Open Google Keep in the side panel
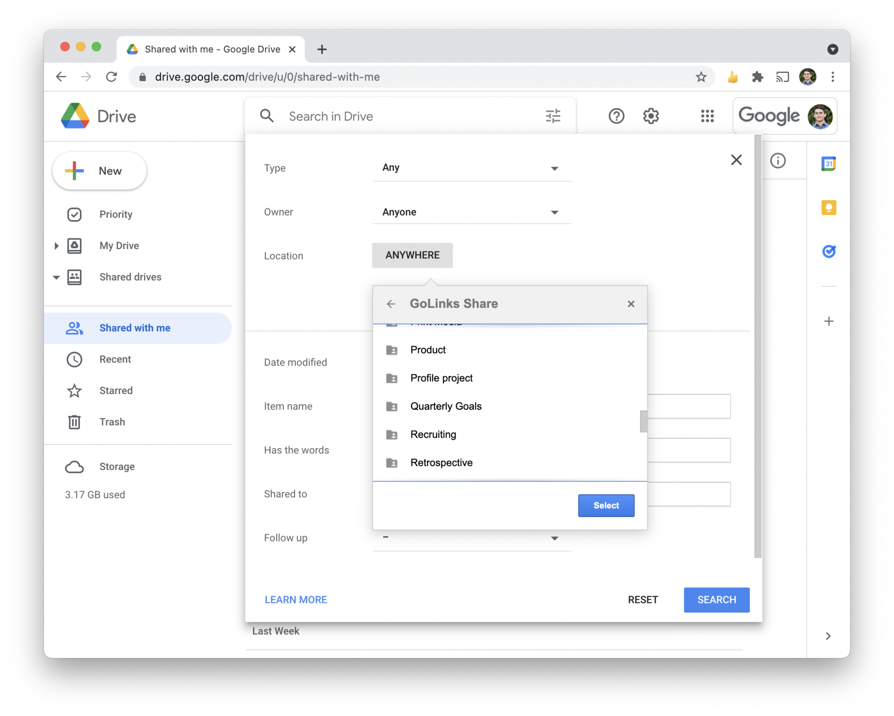 [829, 208]
